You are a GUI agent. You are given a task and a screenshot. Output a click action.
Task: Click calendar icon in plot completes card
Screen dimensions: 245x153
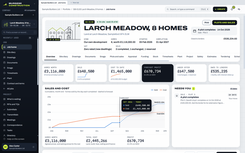pos(194,31)
